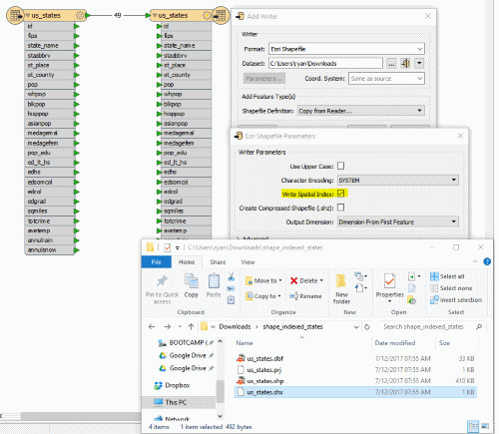Open writer us_states gear settings

coord(207,15)
